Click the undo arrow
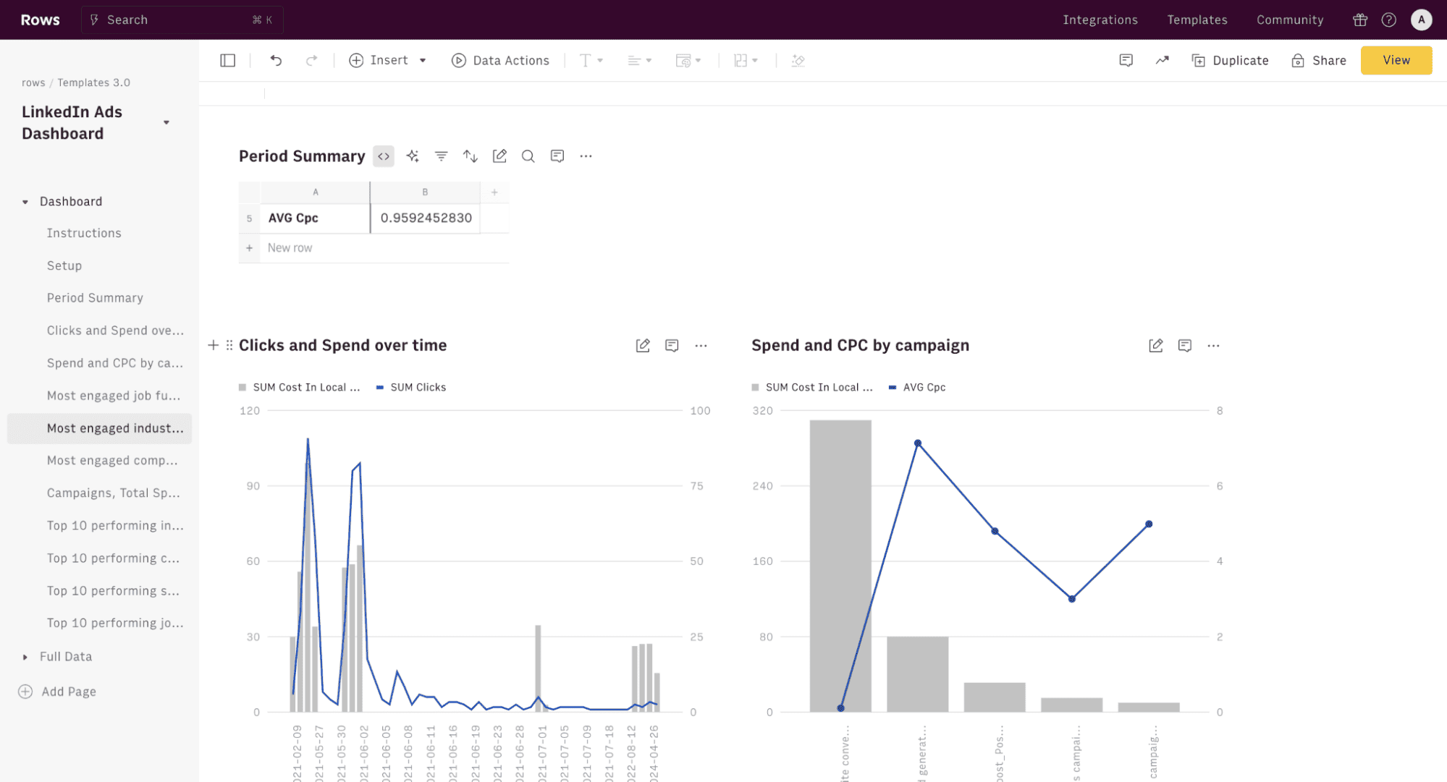Image resolution: width=1447 pixels, height=782 pixels. click(276, 61)
